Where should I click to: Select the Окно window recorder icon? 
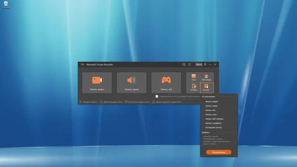coord(193,78)
